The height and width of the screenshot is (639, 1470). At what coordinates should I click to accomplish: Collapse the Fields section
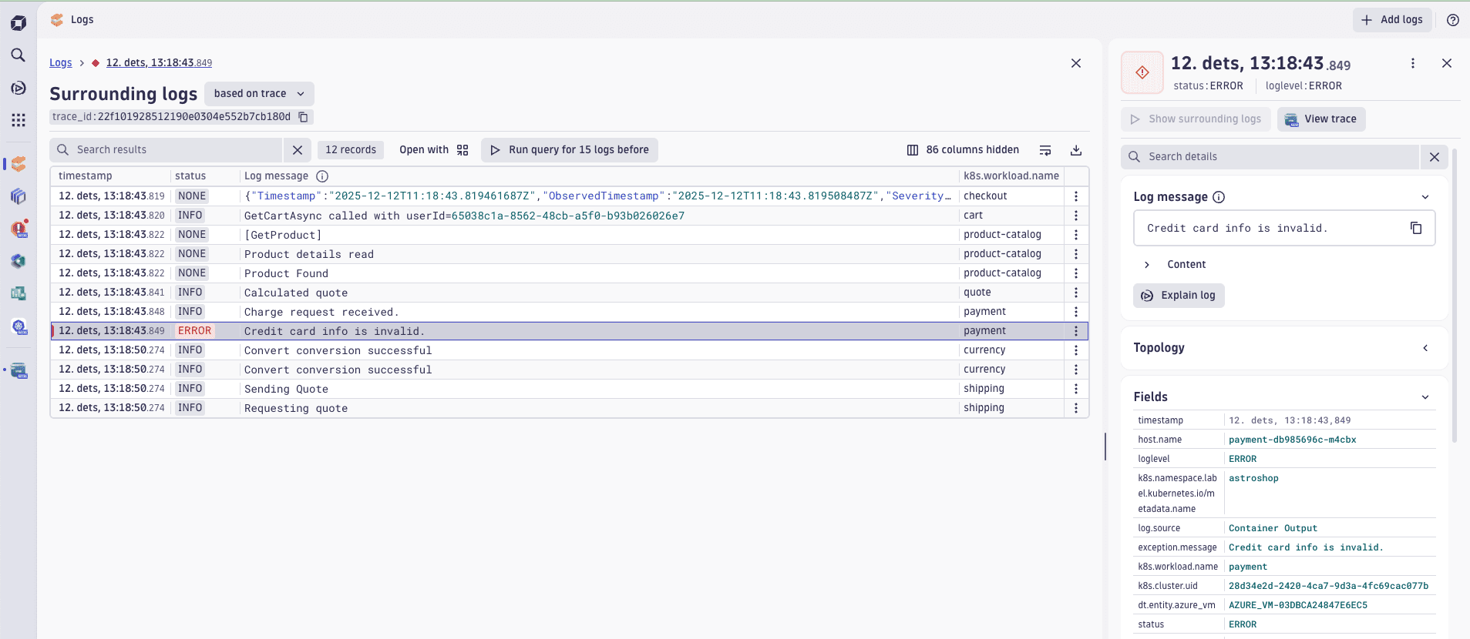tap(1425, 397)
